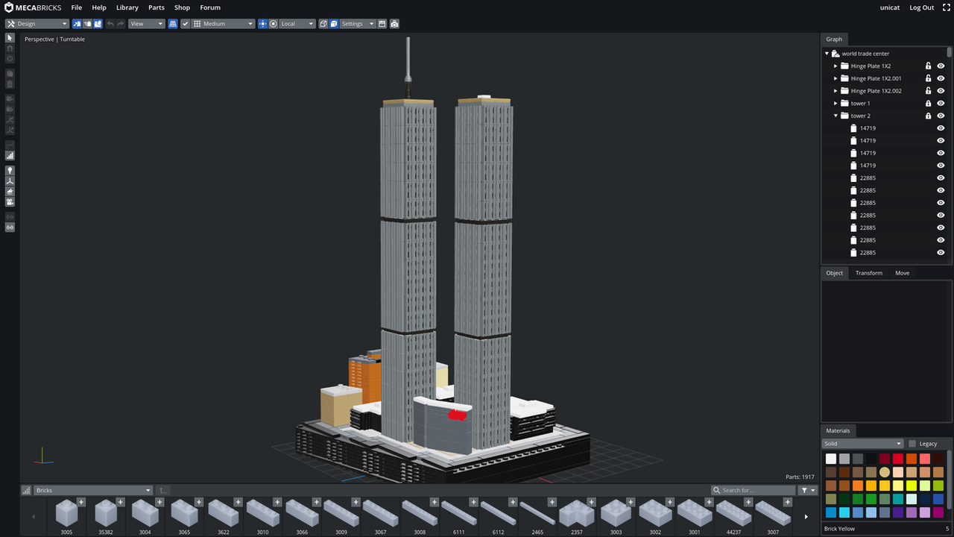Click the stepped bar chart icon in left toolbar
Image resolution: width=954 pixels, height=537 pixels.
tap(10, 155)
